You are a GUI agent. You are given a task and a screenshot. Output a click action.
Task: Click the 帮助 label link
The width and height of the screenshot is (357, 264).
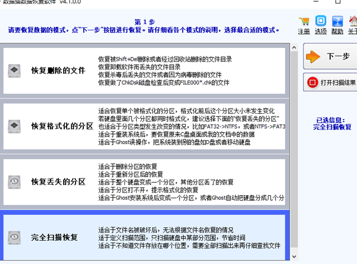click(x=337, y=31)
